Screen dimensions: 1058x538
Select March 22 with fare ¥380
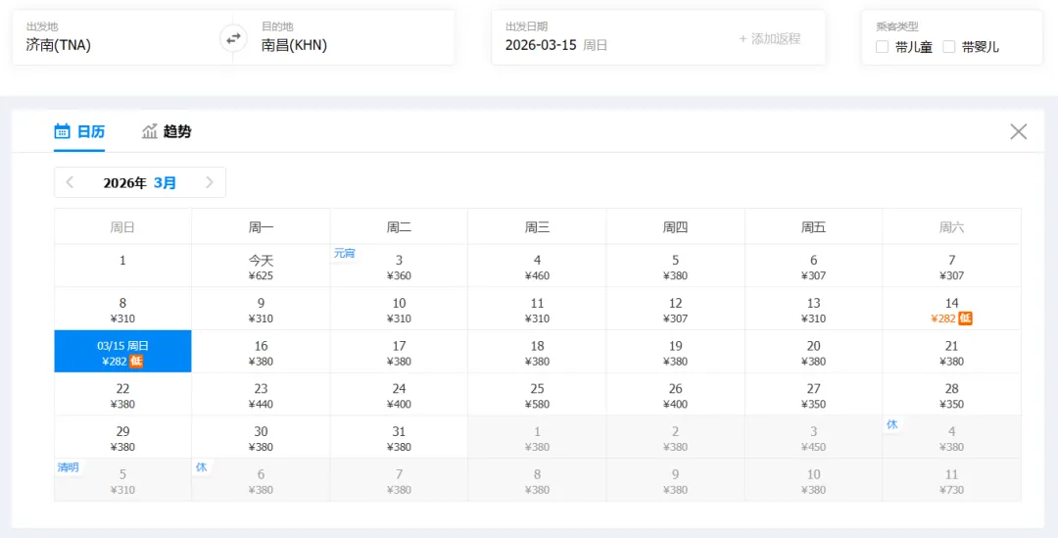[122, 394]
